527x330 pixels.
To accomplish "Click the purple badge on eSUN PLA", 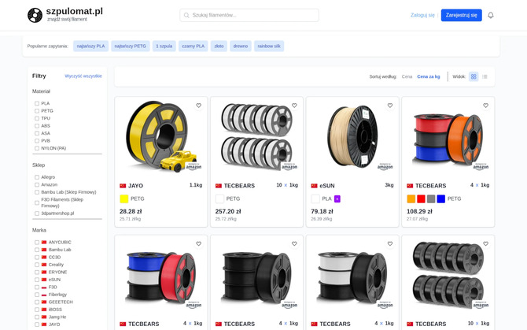I will pyautogui.click(x=337, y=198).
